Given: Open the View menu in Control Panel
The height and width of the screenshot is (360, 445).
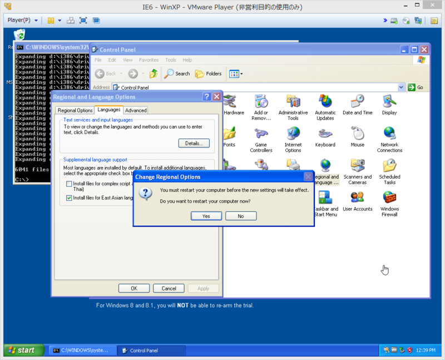Looking at the screenshot, I should [x=127, y=60].
